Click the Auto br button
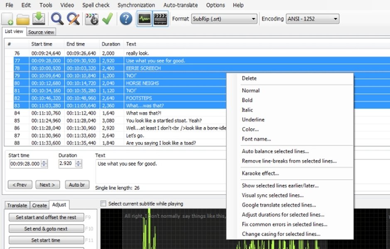 coord(77,185)
